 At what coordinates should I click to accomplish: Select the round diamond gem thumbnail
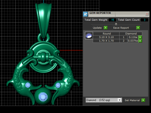89,35
